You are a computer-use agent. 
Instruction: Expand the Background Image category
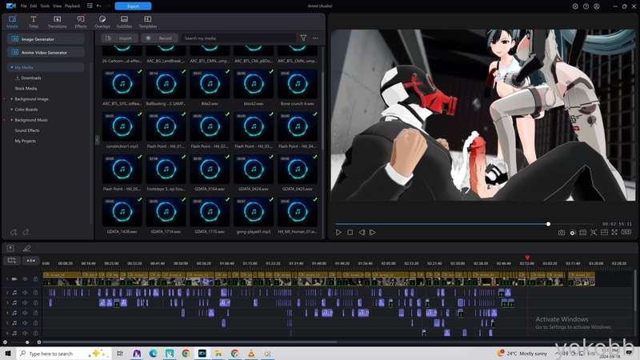coord(11,99)
